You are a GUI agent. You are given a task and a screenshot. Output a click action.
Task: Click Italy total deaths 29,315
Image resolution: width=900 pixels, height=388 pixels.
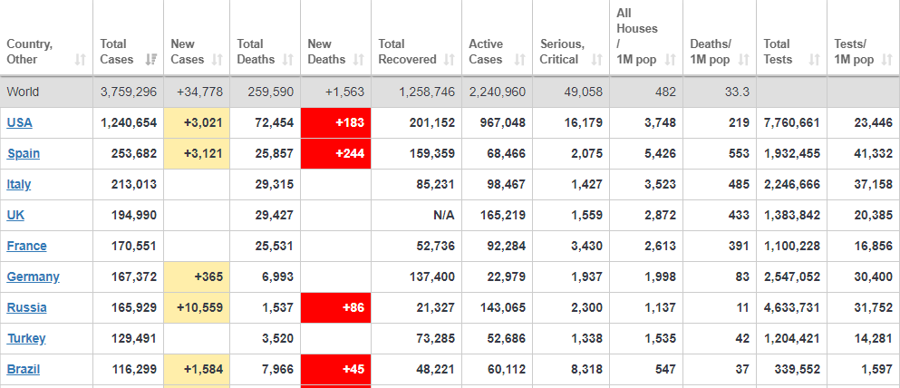(x=274, y=184)
